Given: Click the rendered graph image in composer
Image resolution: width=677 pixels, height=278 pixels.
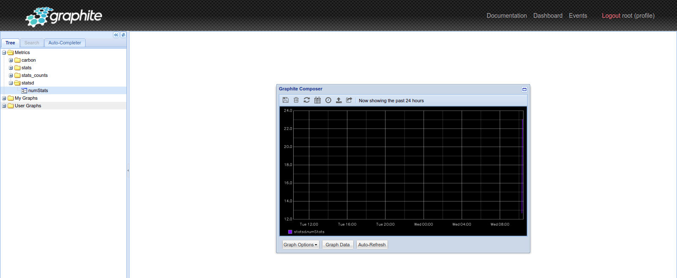Looking at the screenshot, I should pyautogui.click(x=403, y=171).
